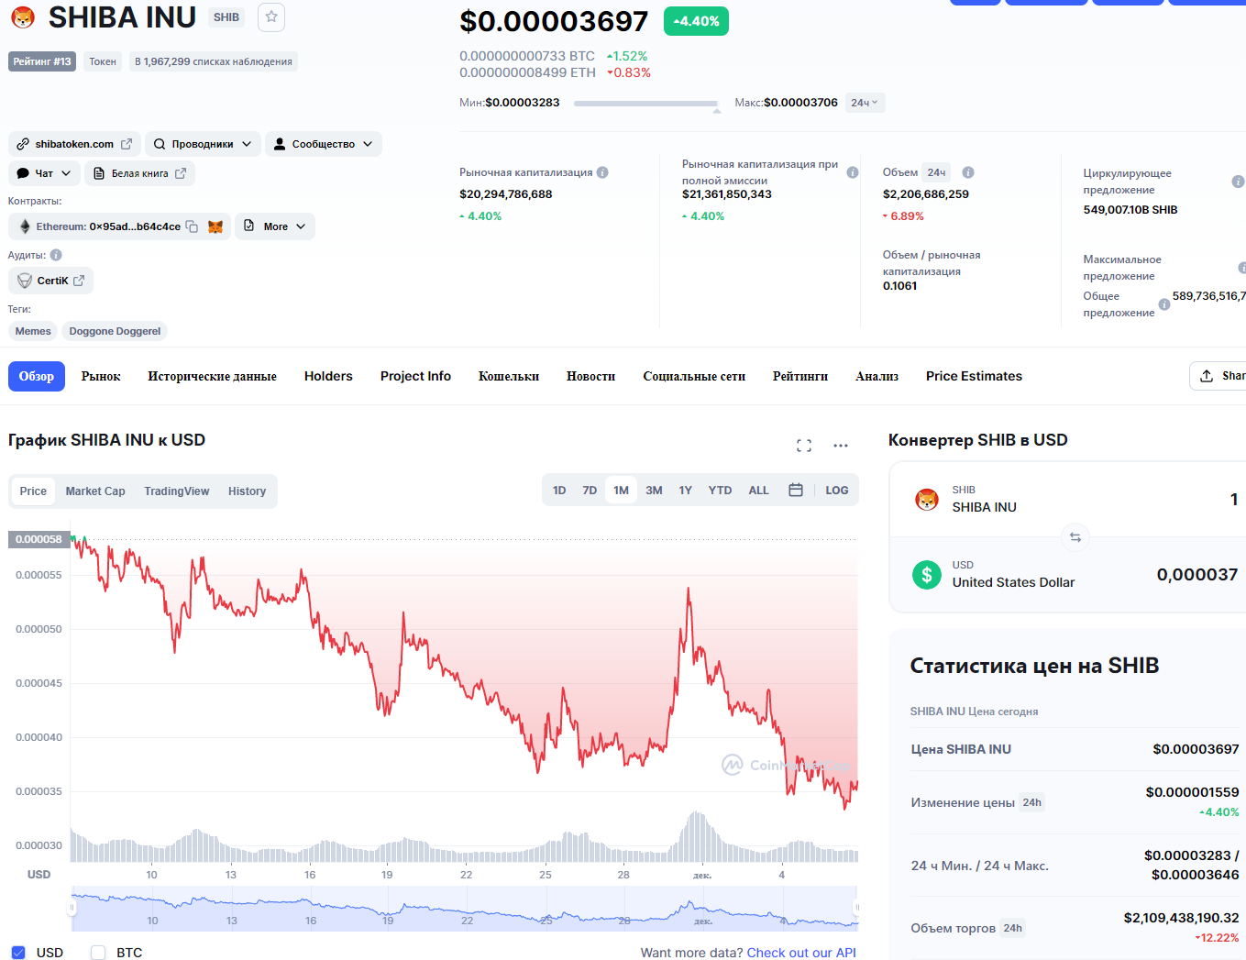Switch chart to Market Cap view
The height and width of the screenshot is (960, 1246).
95,491
